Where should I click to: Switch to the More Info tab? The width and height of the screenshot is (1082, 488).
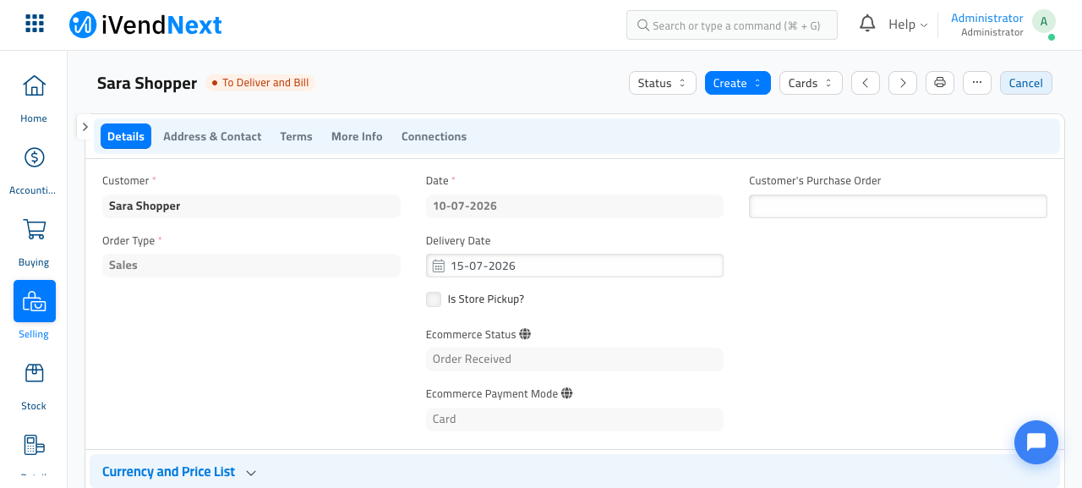tap(357, 136)
